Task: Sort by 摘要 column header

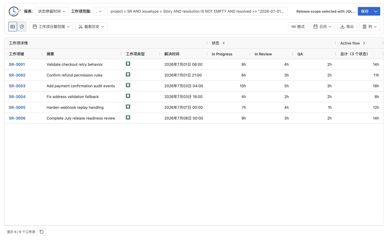Action: [50, 54]
